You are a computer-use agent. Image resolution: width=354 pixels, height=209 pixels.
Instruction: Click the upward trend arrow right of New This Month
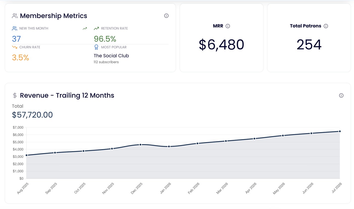click(x=85, y=28)
